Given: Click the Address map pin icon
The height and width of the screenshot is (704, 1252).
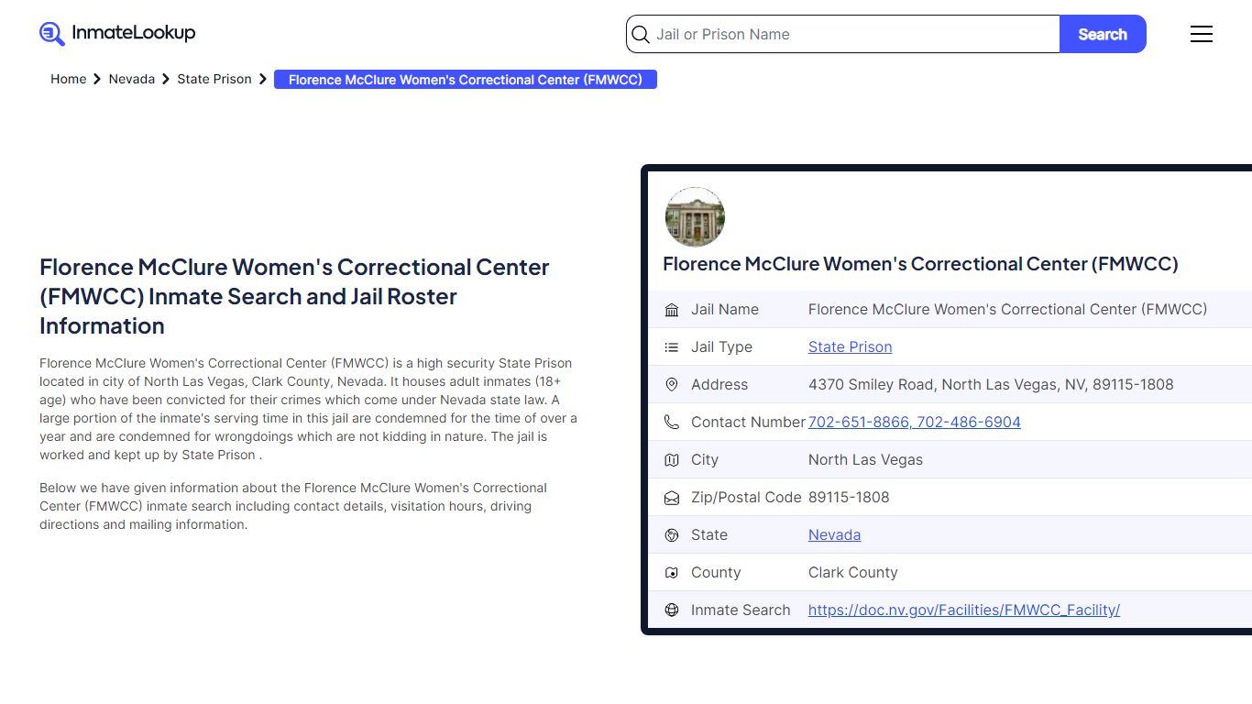Looking at the screenshot, I should coord(672,385).
